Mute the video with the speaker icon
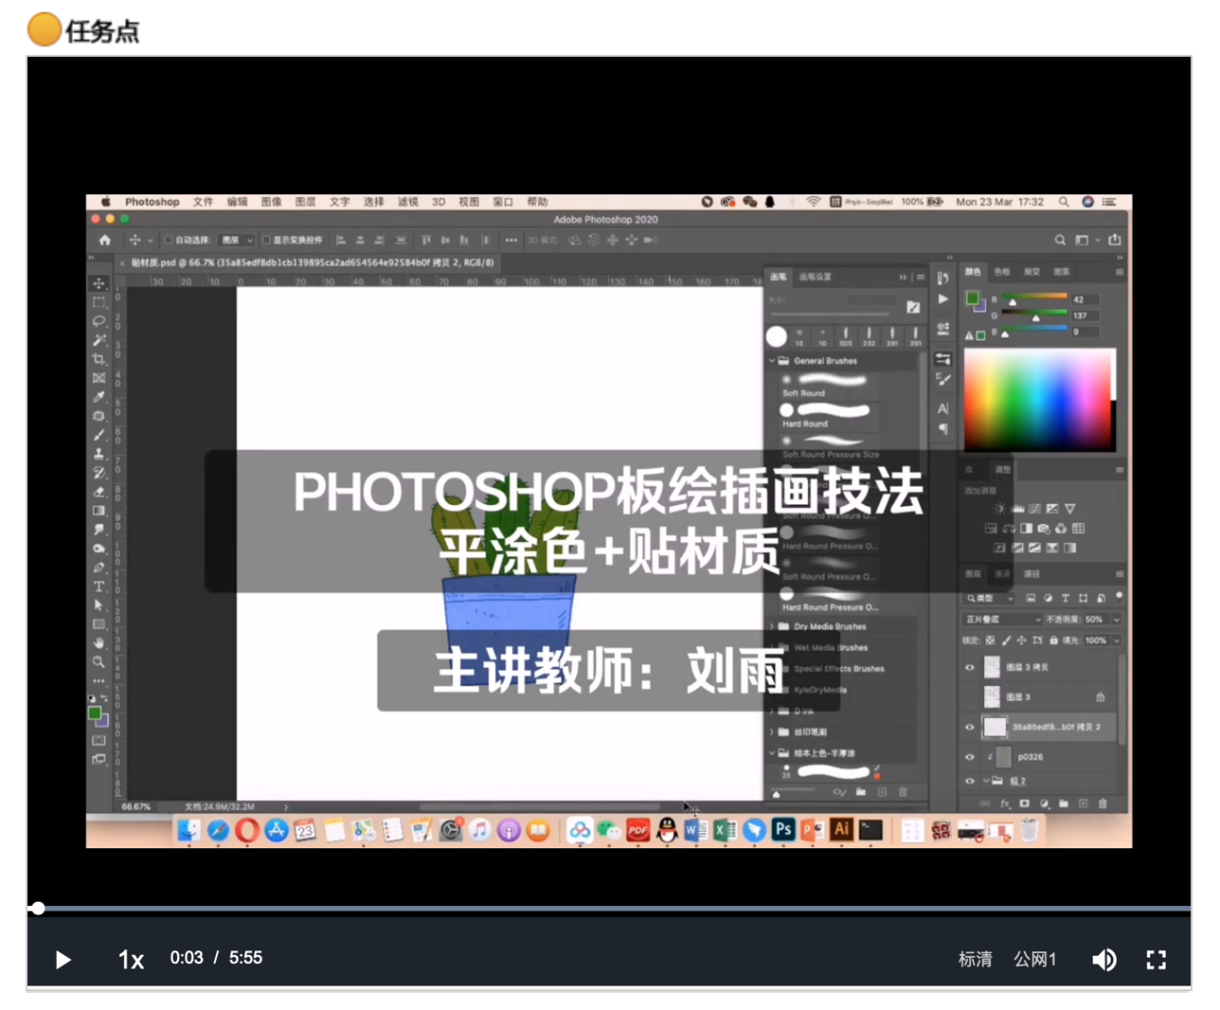1220x1010 pixels. (1103, 959)
